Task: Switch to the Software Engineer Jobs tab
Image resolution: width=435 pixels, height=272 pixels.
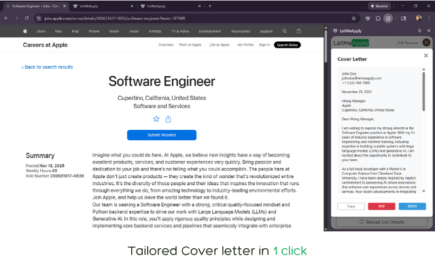Action: click(35, 6)
